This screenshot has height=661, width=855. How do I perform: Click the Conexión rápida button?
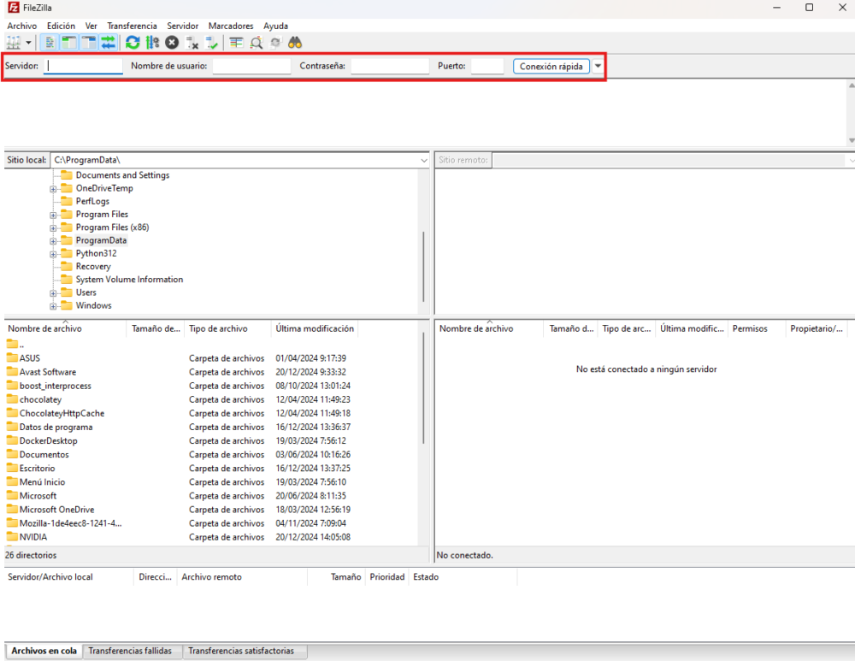[x=551, y=66]
